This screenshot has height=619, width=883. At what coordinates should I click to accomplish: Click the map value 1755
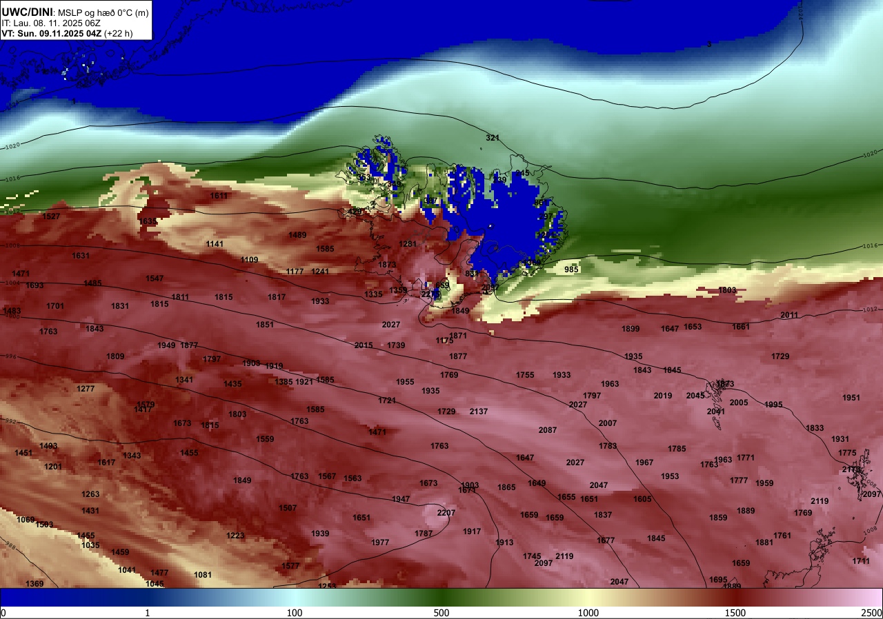[525, 375]
